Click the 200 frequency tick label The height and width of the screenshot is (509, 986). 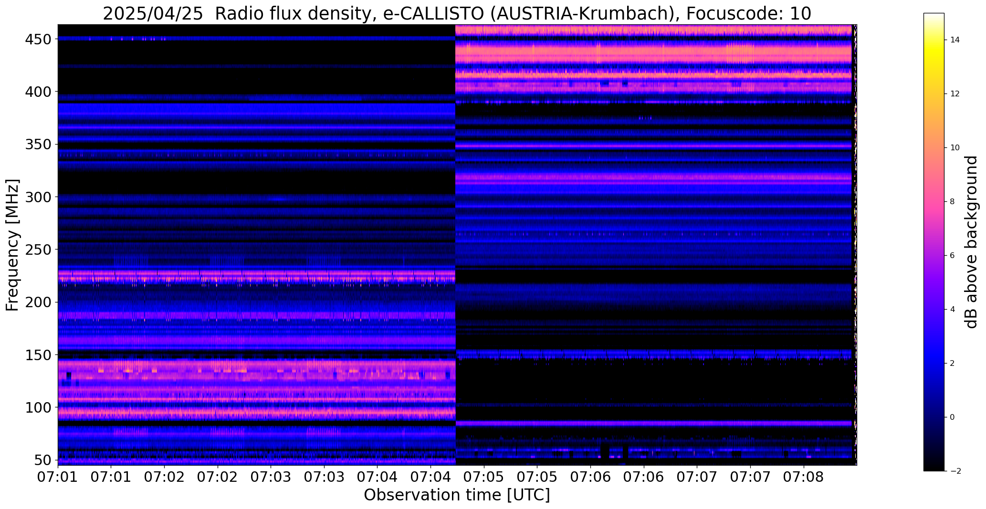(x=38, y=302)
